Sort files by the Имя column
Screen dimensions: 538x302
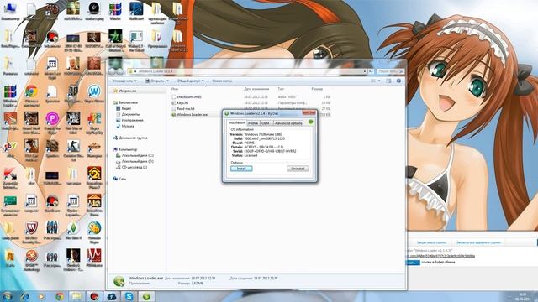click(175, 89)
